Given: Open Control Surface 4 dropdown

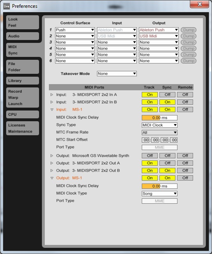Looking at the screenshot, I should point(75,48).
